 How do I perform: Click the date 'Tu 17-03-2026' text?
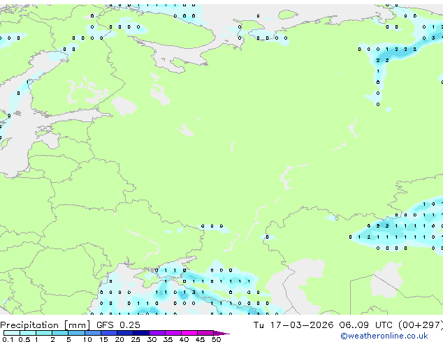(293, 325)
